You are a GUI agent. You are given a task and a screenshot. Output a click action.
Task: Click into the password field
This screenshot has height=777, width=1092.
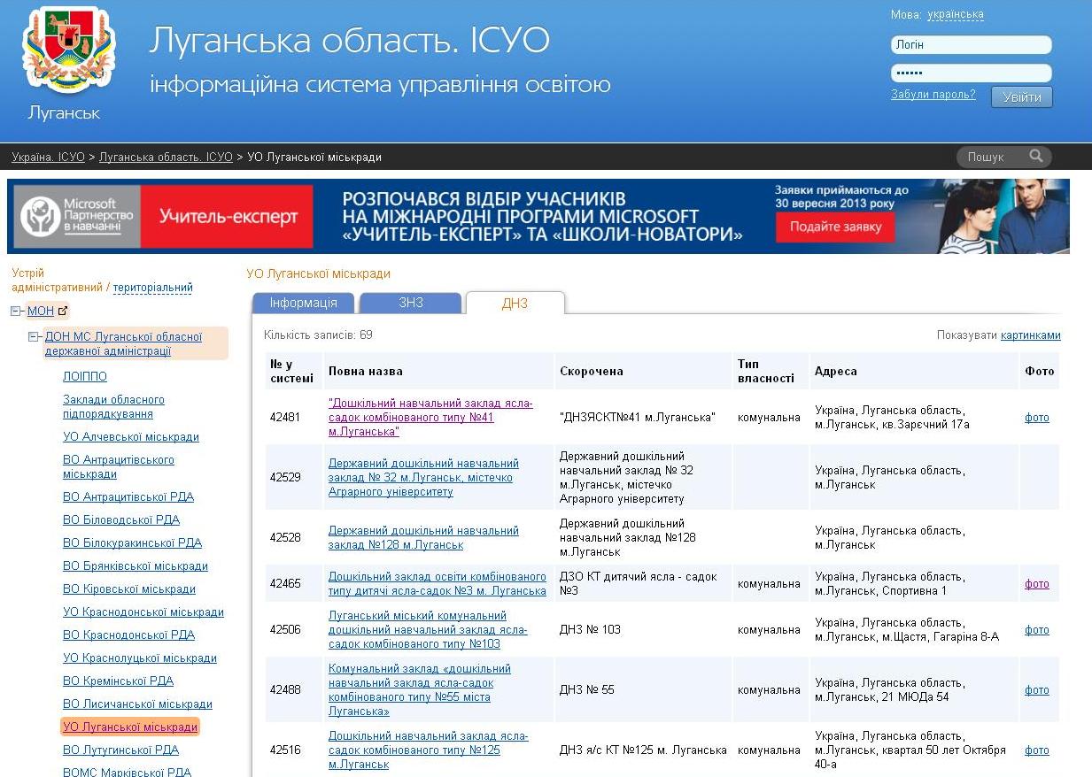(971, 73)
